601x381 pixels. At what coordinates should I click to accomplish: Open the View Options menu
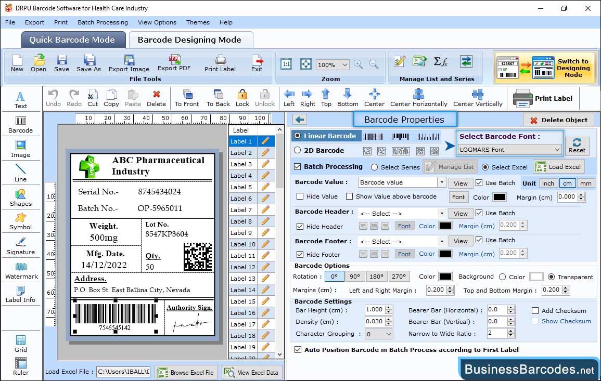(157, 22)
